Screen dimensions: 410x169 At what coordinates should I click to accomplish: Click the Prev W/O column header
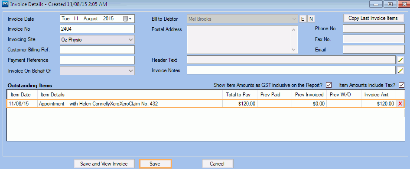point(344,95)
